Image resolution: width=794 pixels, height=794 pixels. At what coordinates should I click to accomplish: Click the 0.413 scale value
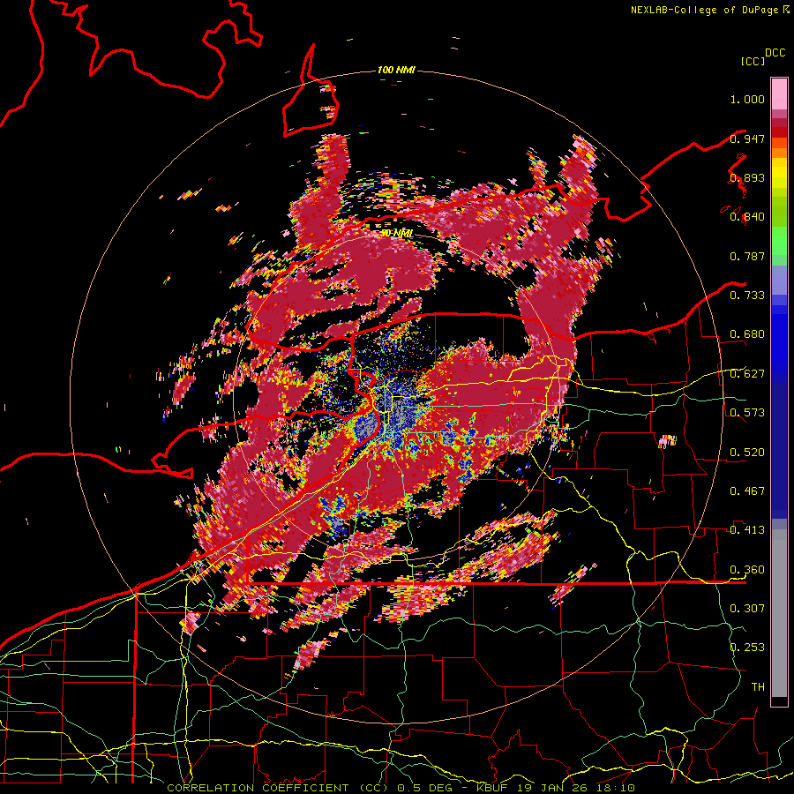click(747, 530)
